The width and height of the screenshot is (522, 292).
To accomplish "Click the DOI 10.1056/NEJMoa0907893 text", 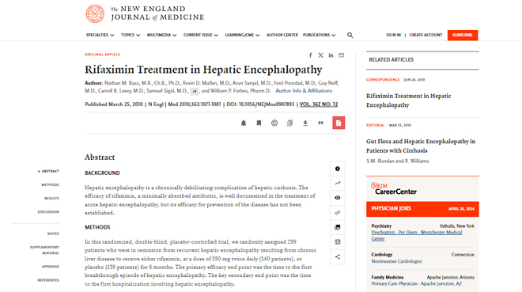I will tap(260, 104).
